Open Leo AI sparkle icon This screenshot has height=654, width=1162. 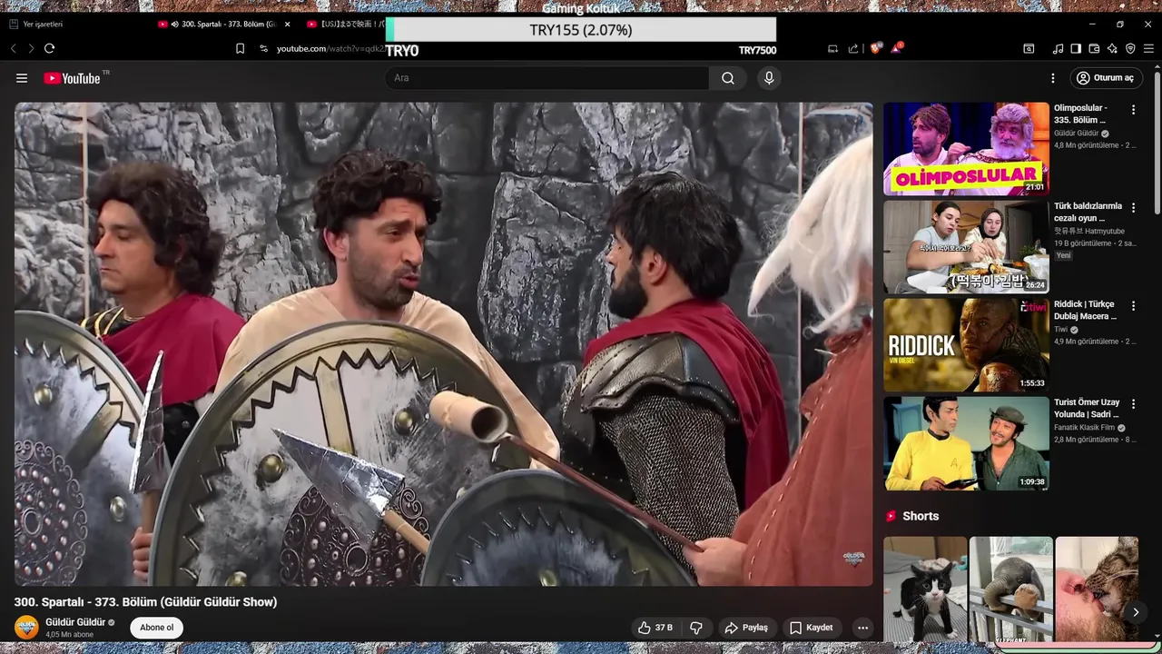coord(1112,48)
